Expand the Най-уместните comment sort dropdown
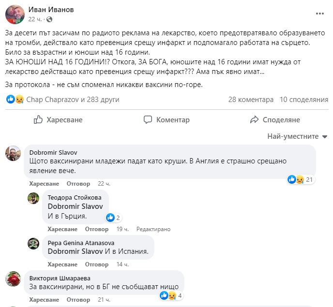Image resolution: width=333 pixels, height=307 pixels. click(297, 136)
